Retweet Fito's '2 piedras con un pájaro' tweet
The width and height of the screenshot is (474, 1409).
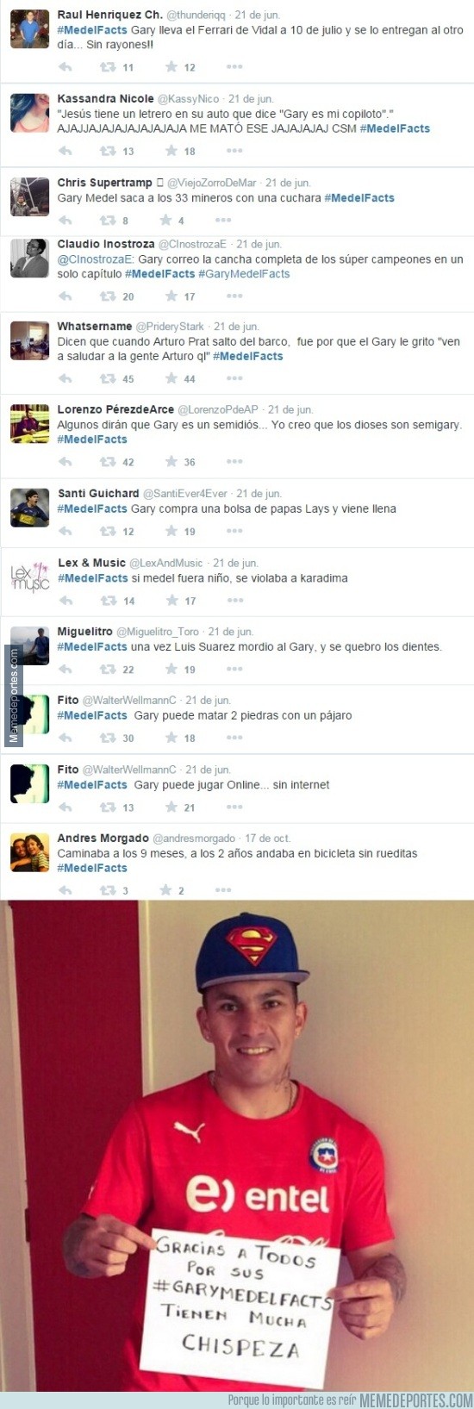point(108,738)
